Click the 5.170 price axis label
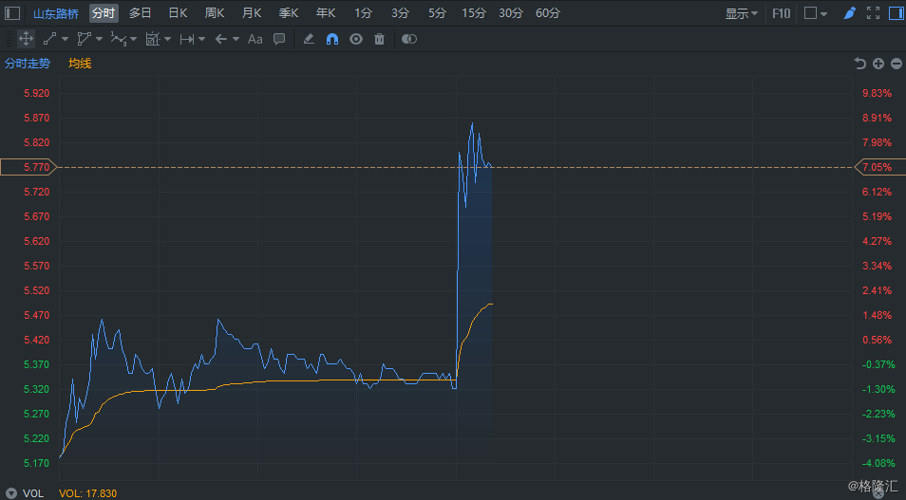 point(36,463)
